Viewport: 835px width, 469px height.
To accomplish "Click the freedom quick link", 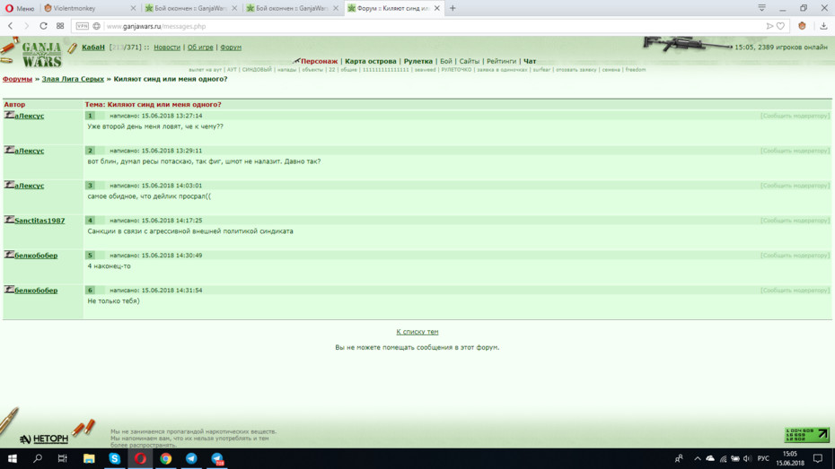I will click(x=636, y=70).
